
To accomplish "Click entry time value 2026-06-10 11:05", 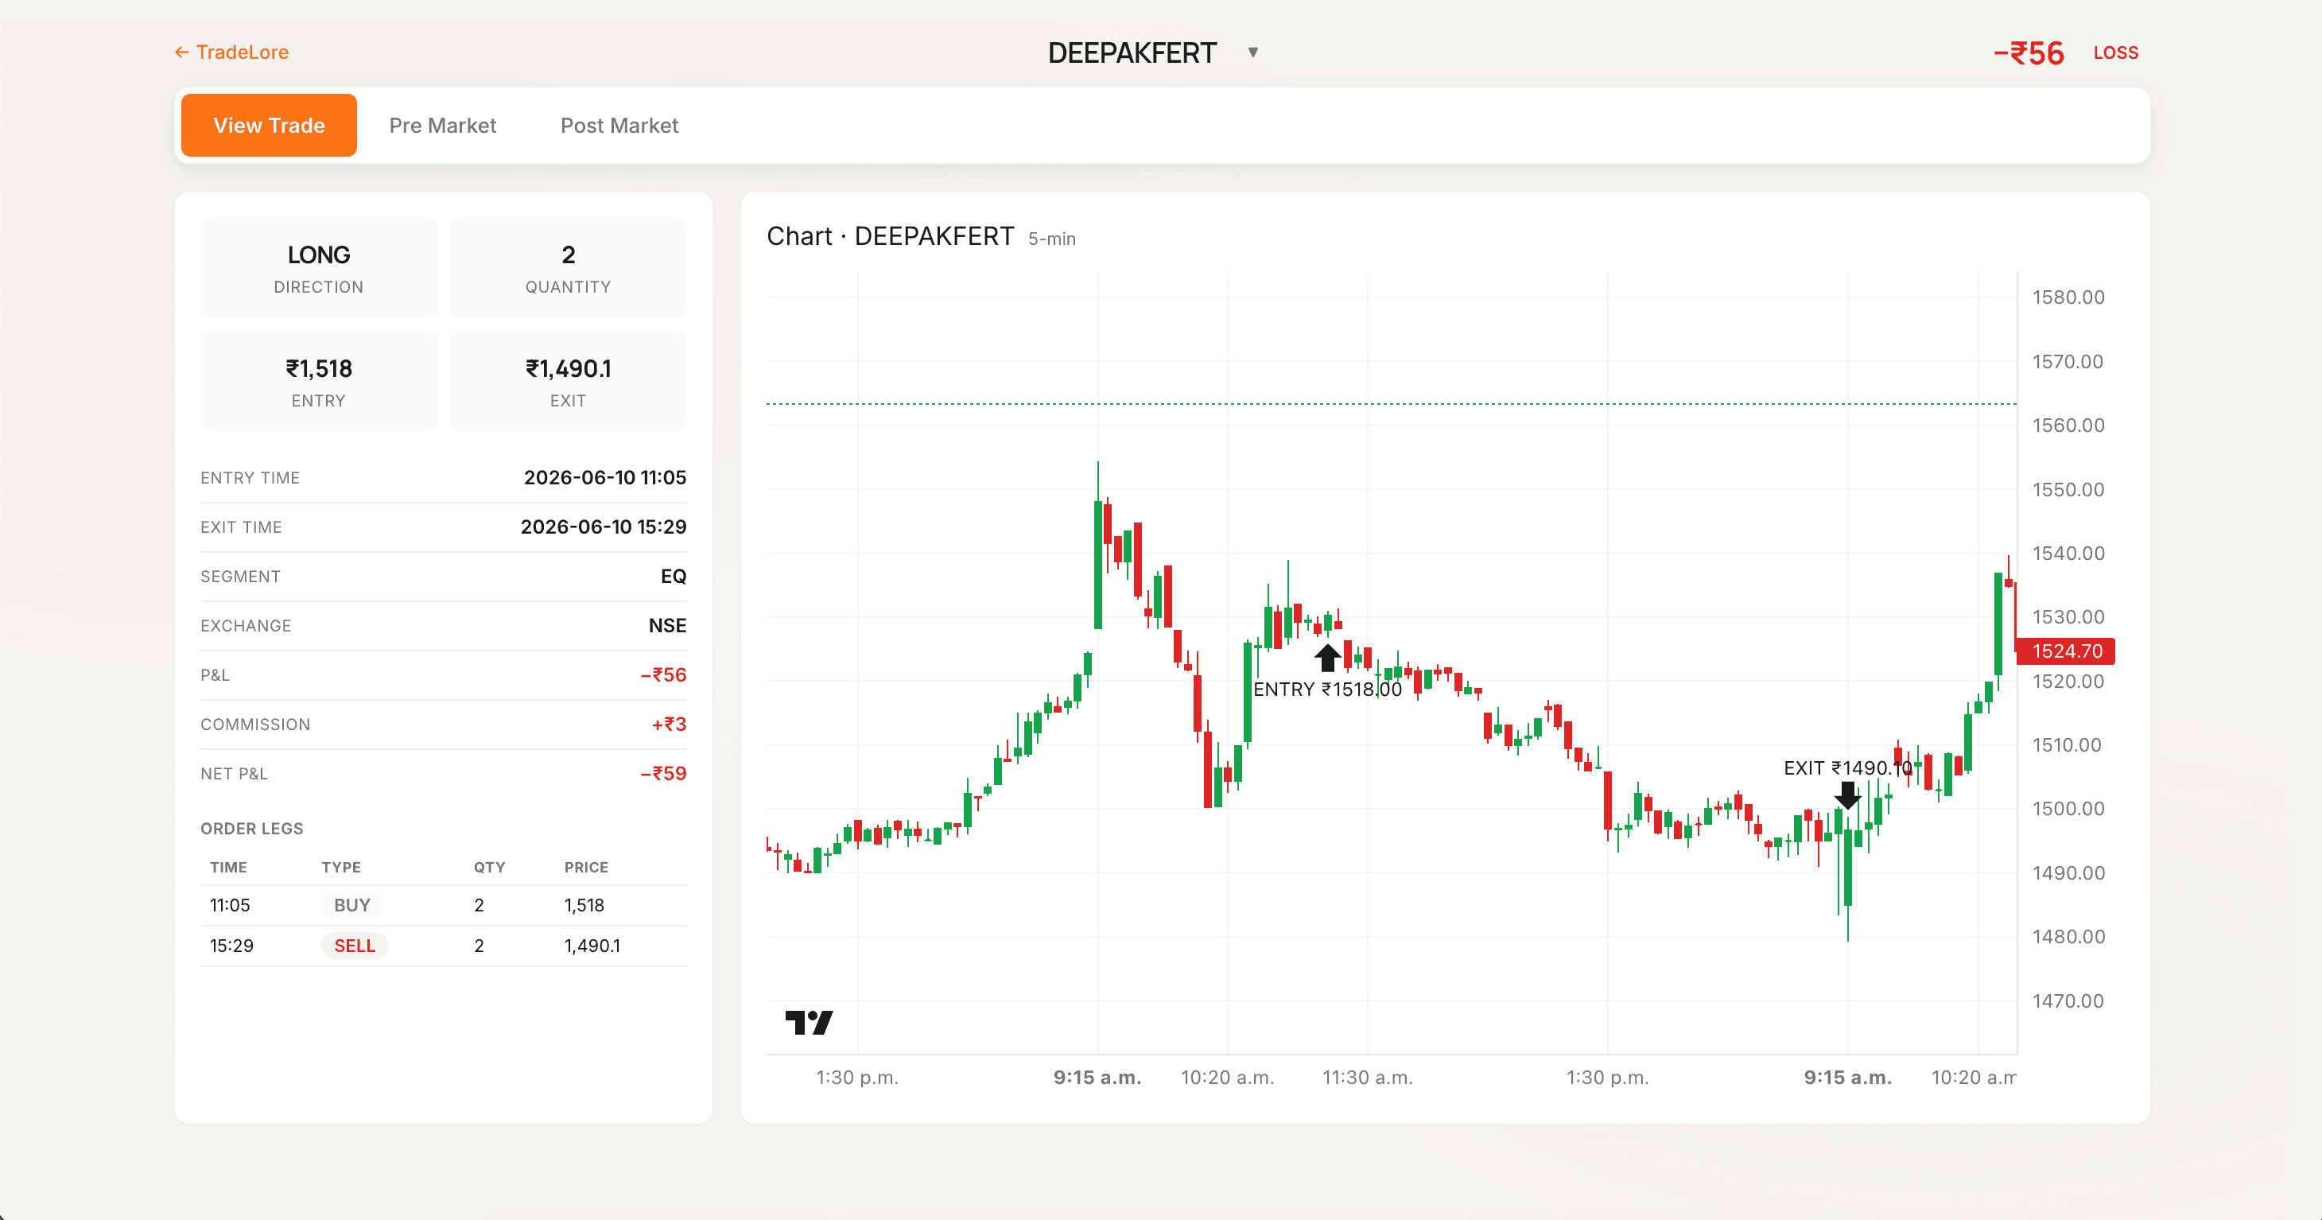I will click(605, 478).
